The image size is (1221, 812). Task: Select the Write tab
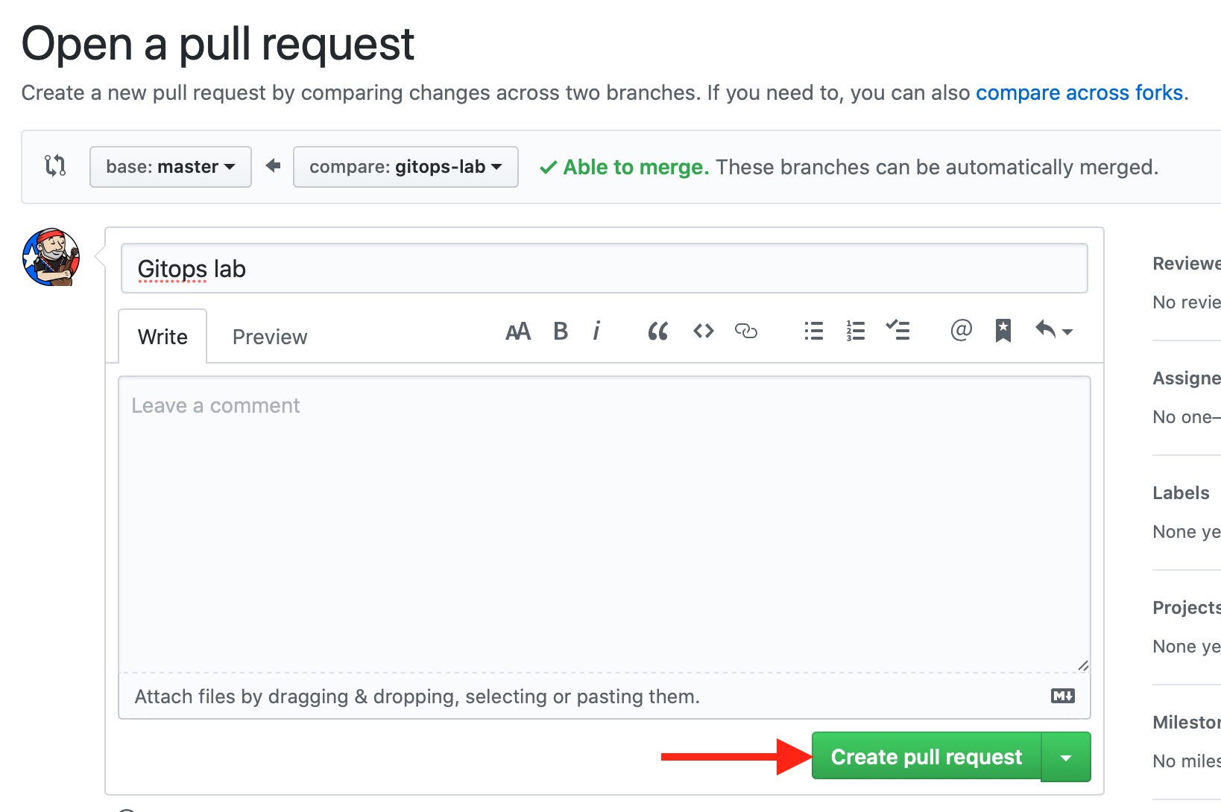pos(163,337)
